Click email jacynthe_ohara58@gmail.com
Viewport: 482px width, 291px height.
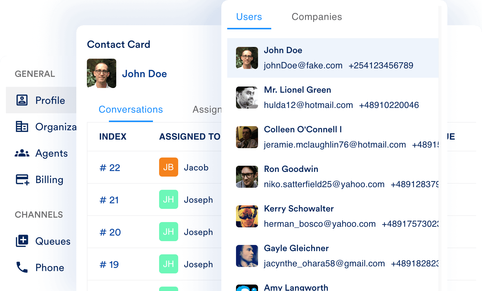(324, 263)
